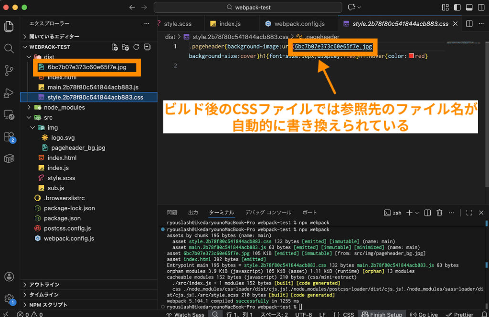
Task: Expand the アウトライン section
Action: (x=43, y=284)
